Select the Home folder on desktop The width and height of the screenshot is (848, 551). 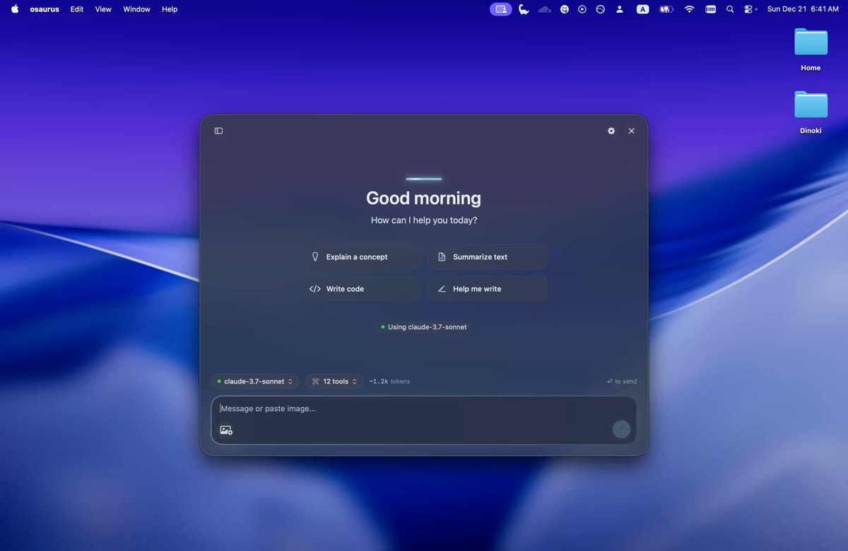[811, 49]
